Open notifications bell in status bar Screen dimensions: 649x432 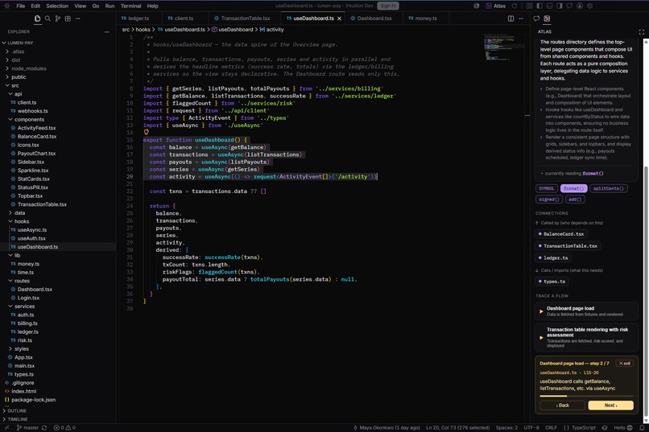coord(642,428)
